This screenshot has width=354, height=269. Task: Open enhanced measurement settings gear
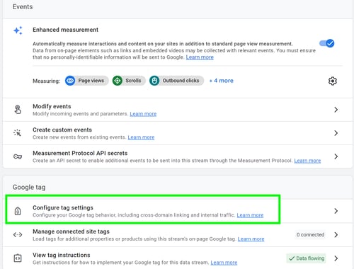click(x=333, y=81)
